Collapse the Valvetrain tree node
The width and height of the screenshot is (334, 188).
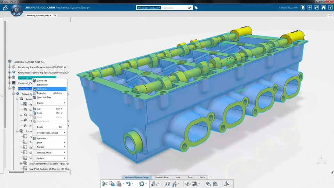[9, 88]
